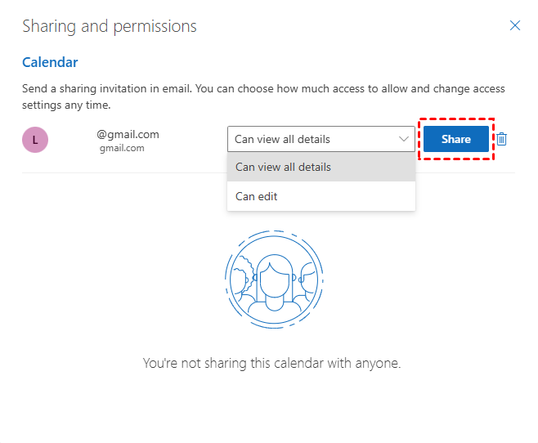This screenshot has width=538, height=443.
Task: Click the blue Calendar heading
Action: [x=50, y=62]
